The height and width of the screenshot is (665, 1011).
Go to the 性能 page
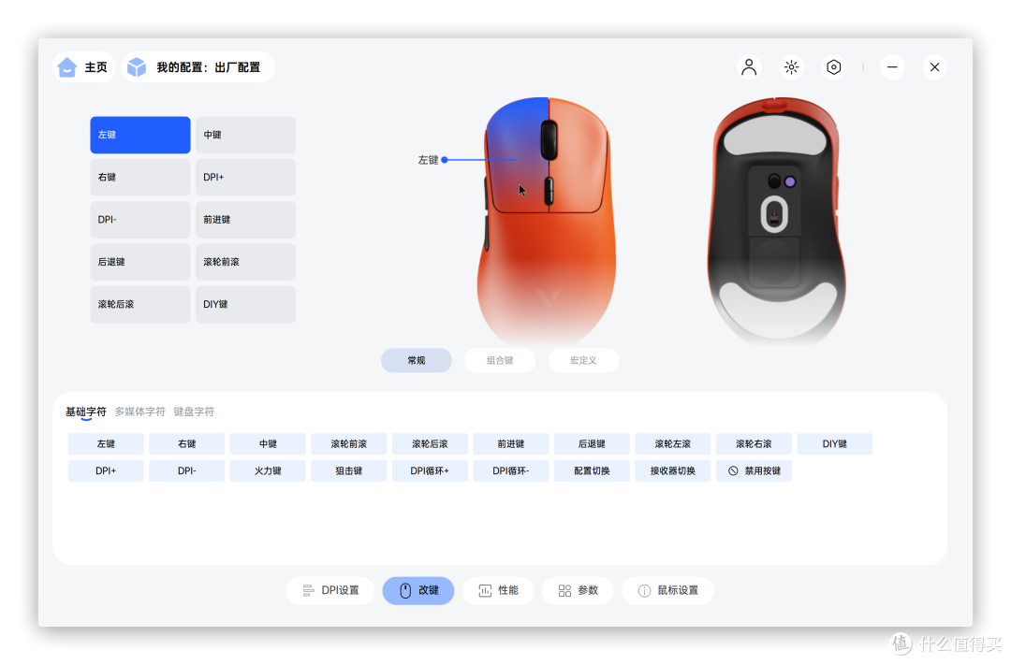[498, 591]
